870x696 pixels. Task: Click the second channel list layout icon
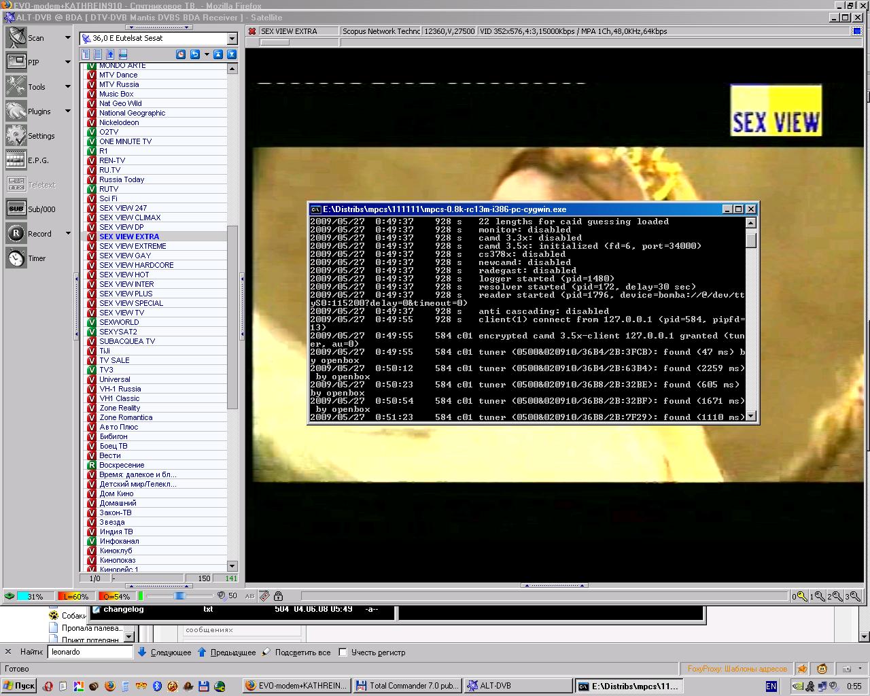coord(98,54)
